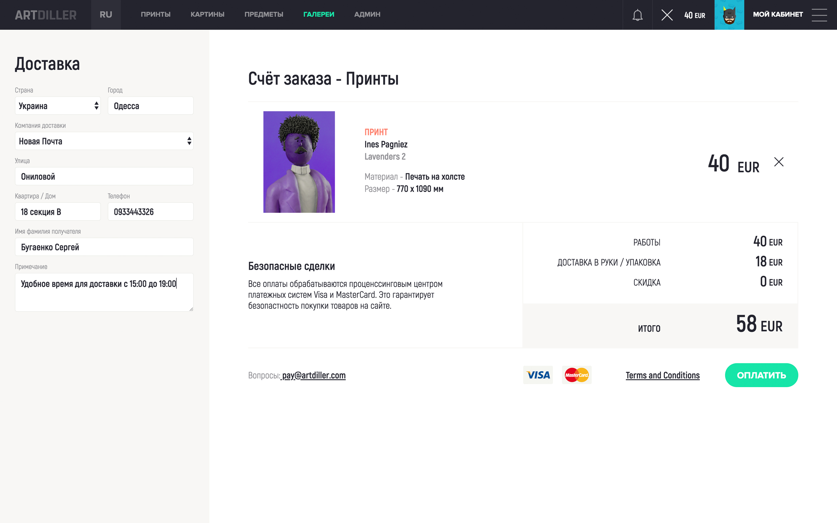Expand the Компания доставки dropdown
The height and width of the screenshot is (523, 837).
104,141
